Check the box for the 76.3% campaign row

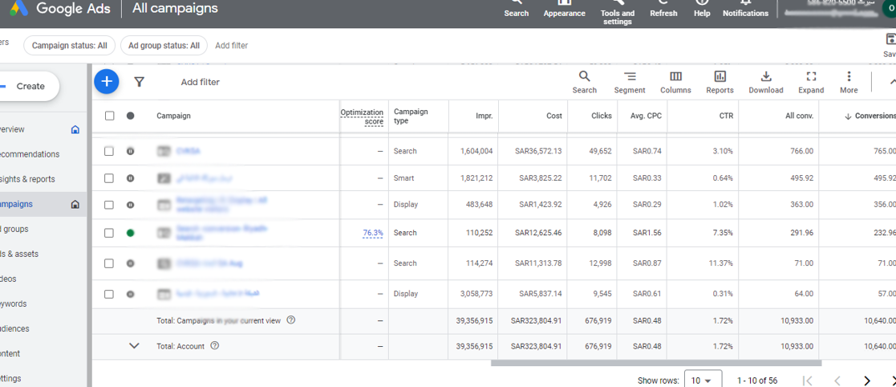pos(110,233)
